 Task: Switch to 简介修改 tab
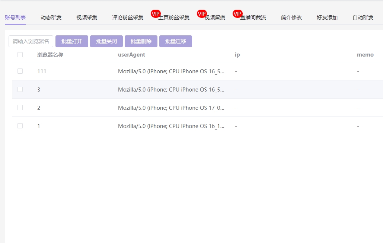[x=291, y=17]
